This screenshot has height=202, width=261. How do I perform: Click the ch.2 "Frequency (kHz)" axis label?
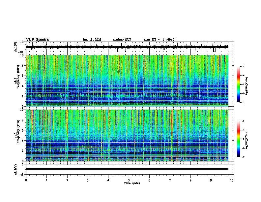(18, 131)
